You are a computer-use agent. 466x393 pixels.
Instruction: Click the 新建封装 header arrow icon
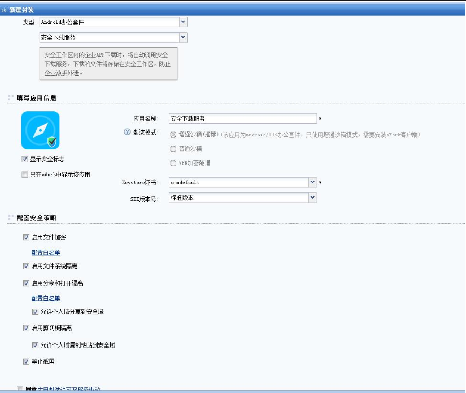pyautogui.click(x=4, y=10)
